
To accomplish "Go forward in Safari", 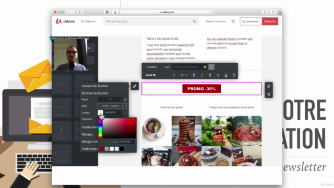I will [73, 12].
